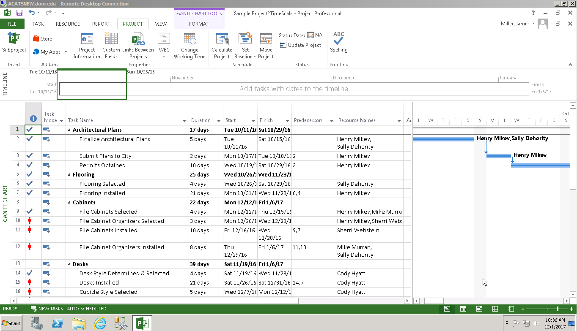Click the Calculate Project icon

(x=222, y=40)
